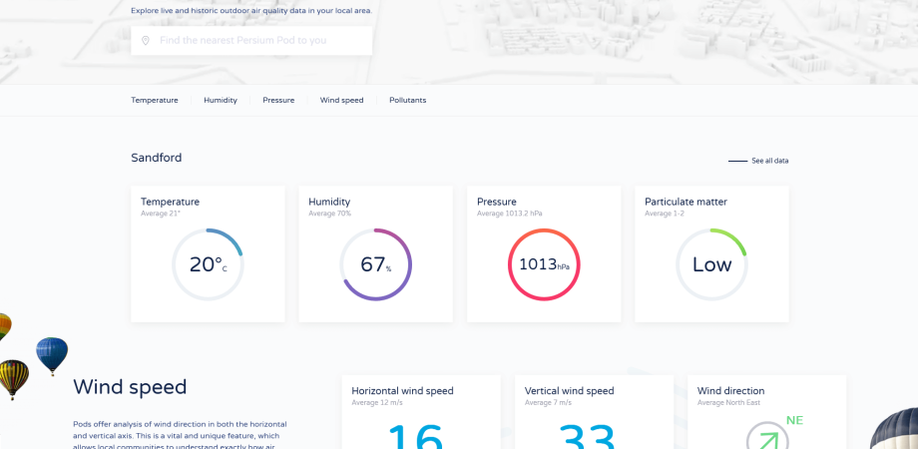Click the particulate matter Low gauge

(711, 264)
